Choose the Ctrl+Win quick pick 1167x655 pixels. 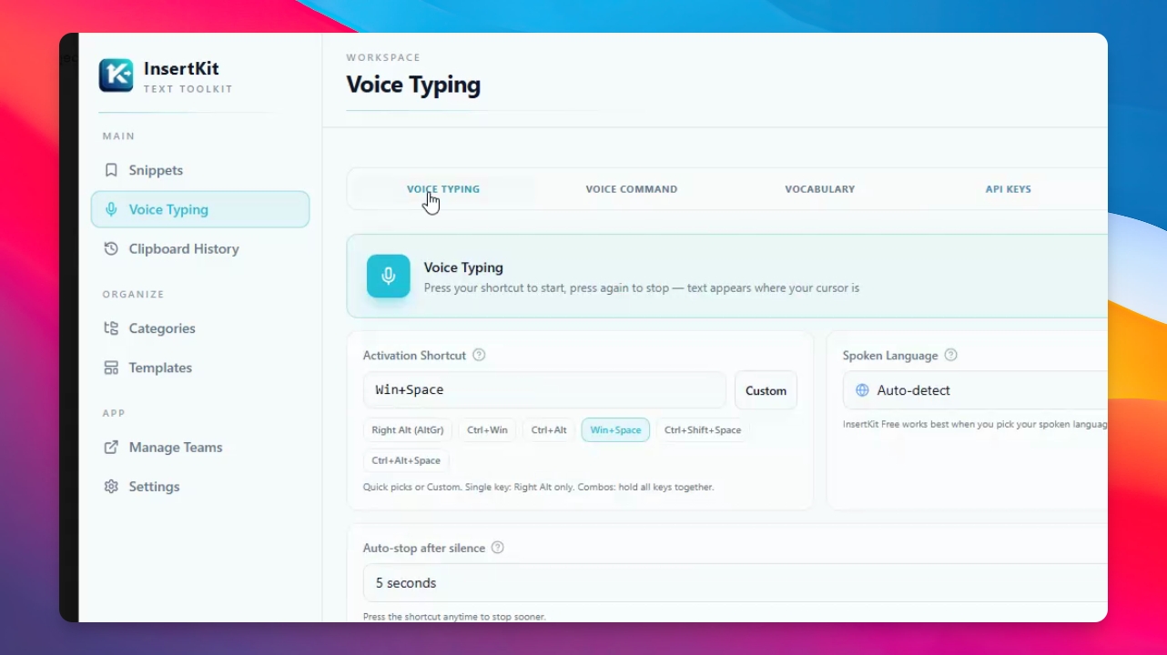click(x=487, y=430)
